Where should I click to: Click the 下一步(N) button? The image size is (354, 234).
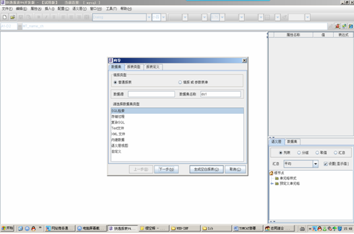166,169
